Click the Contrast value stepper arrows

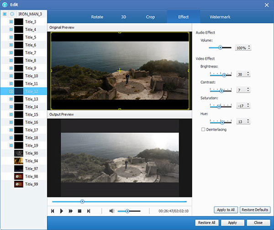click(x=248, y=89)
